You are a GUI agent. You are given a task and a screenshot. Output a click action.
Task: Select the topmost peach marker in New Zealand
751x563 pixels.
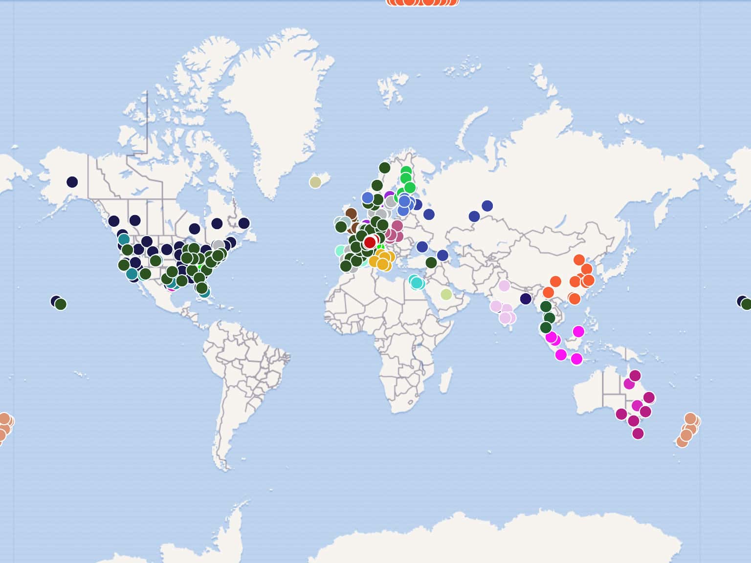coord(690,418)
